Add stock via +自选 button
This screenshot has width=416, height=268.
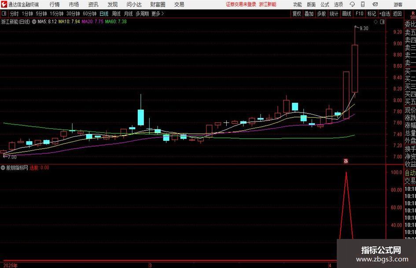(385, 14)
